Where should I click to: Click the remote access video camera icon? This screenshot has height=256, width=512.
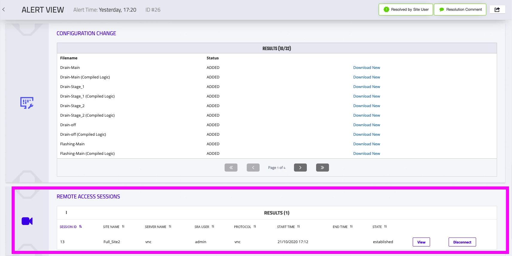(x=27, y=221)
